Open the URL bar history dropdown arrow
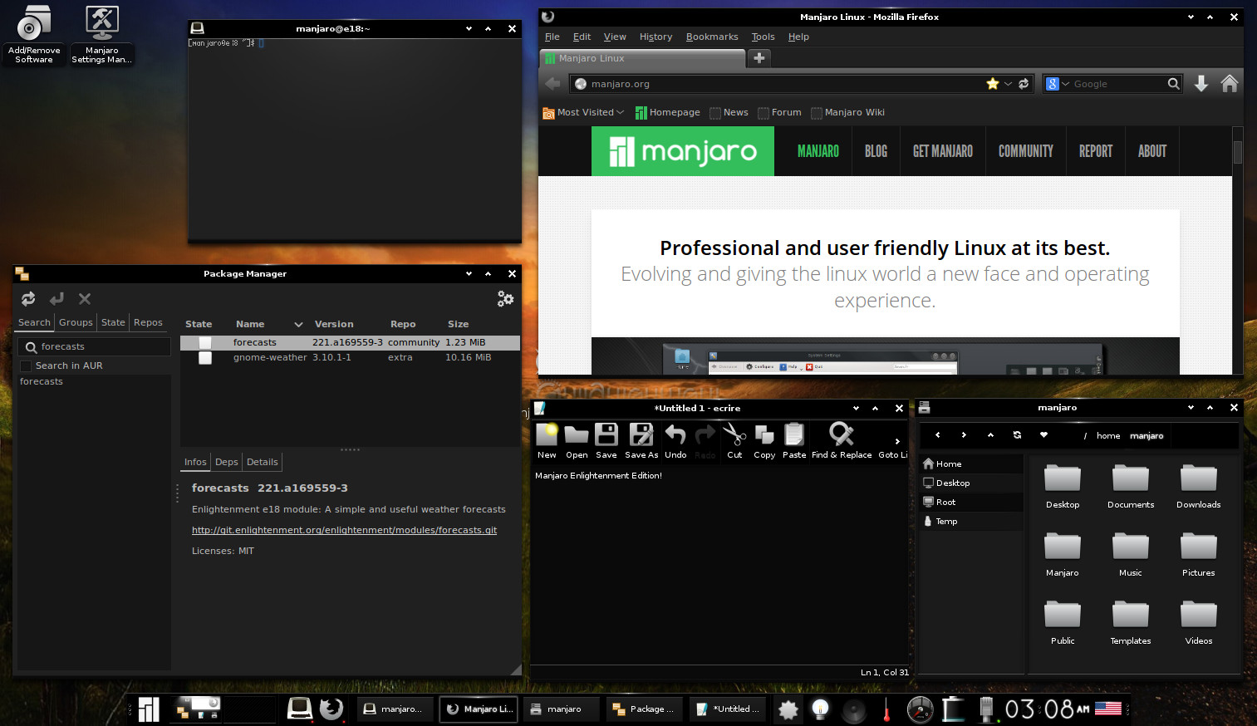The image size is (1257, 726). (x=1008, y=84)
